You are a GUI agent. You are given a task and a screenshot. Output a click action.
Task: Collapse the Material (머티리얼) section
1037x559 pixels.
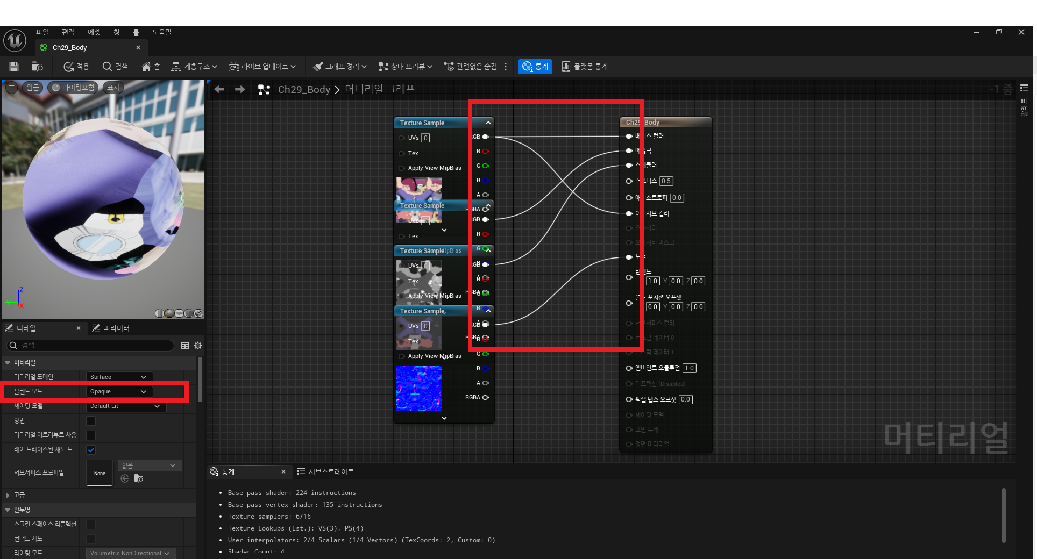(x=8, y=363)
